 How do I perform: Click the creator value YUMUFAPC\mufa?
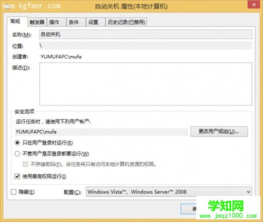tap(61, 57)
